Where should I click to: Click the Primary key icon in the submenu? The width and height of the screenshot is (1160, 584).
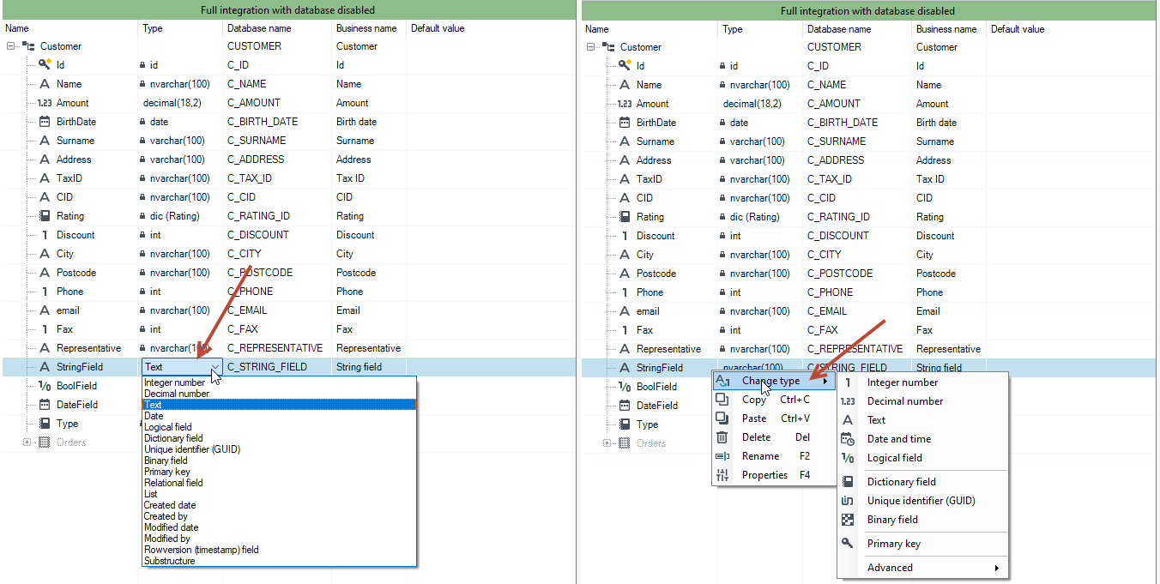tap(848, 544)
